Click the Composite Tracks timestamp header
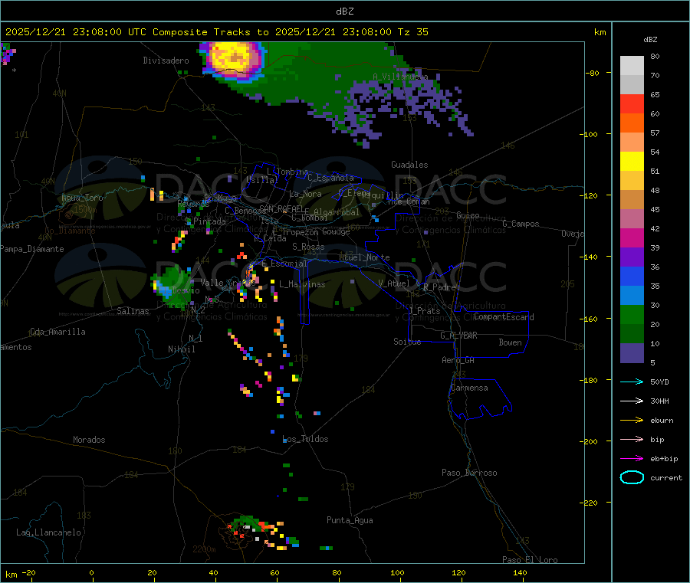The height and width of the screenshot is (583, 690). coord(216,32)
